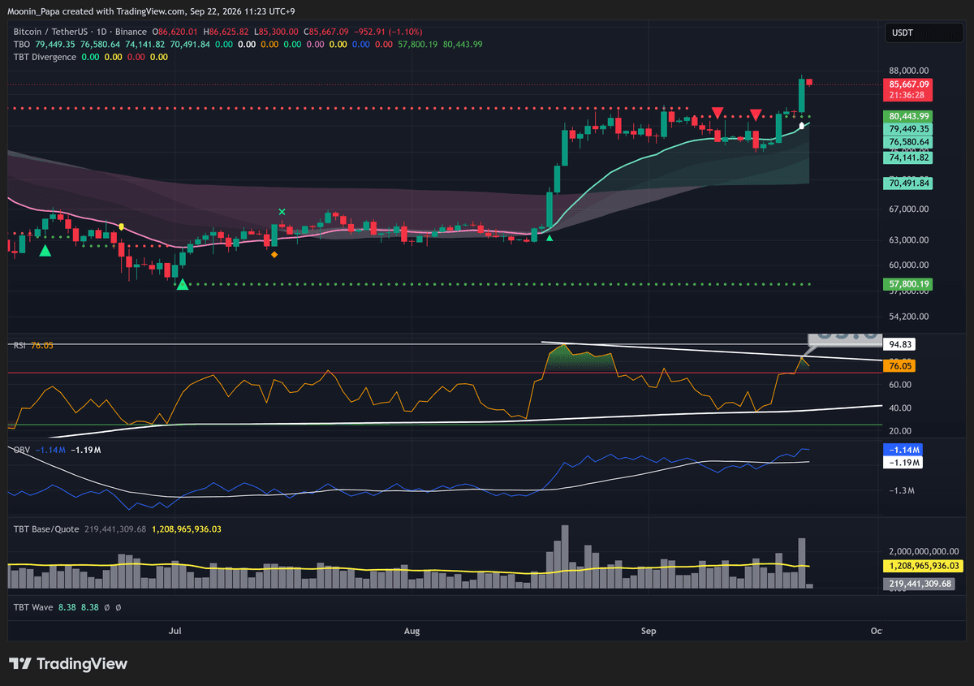
Task: Click the 79,449.35 price axis label
Action: point(909,129)
